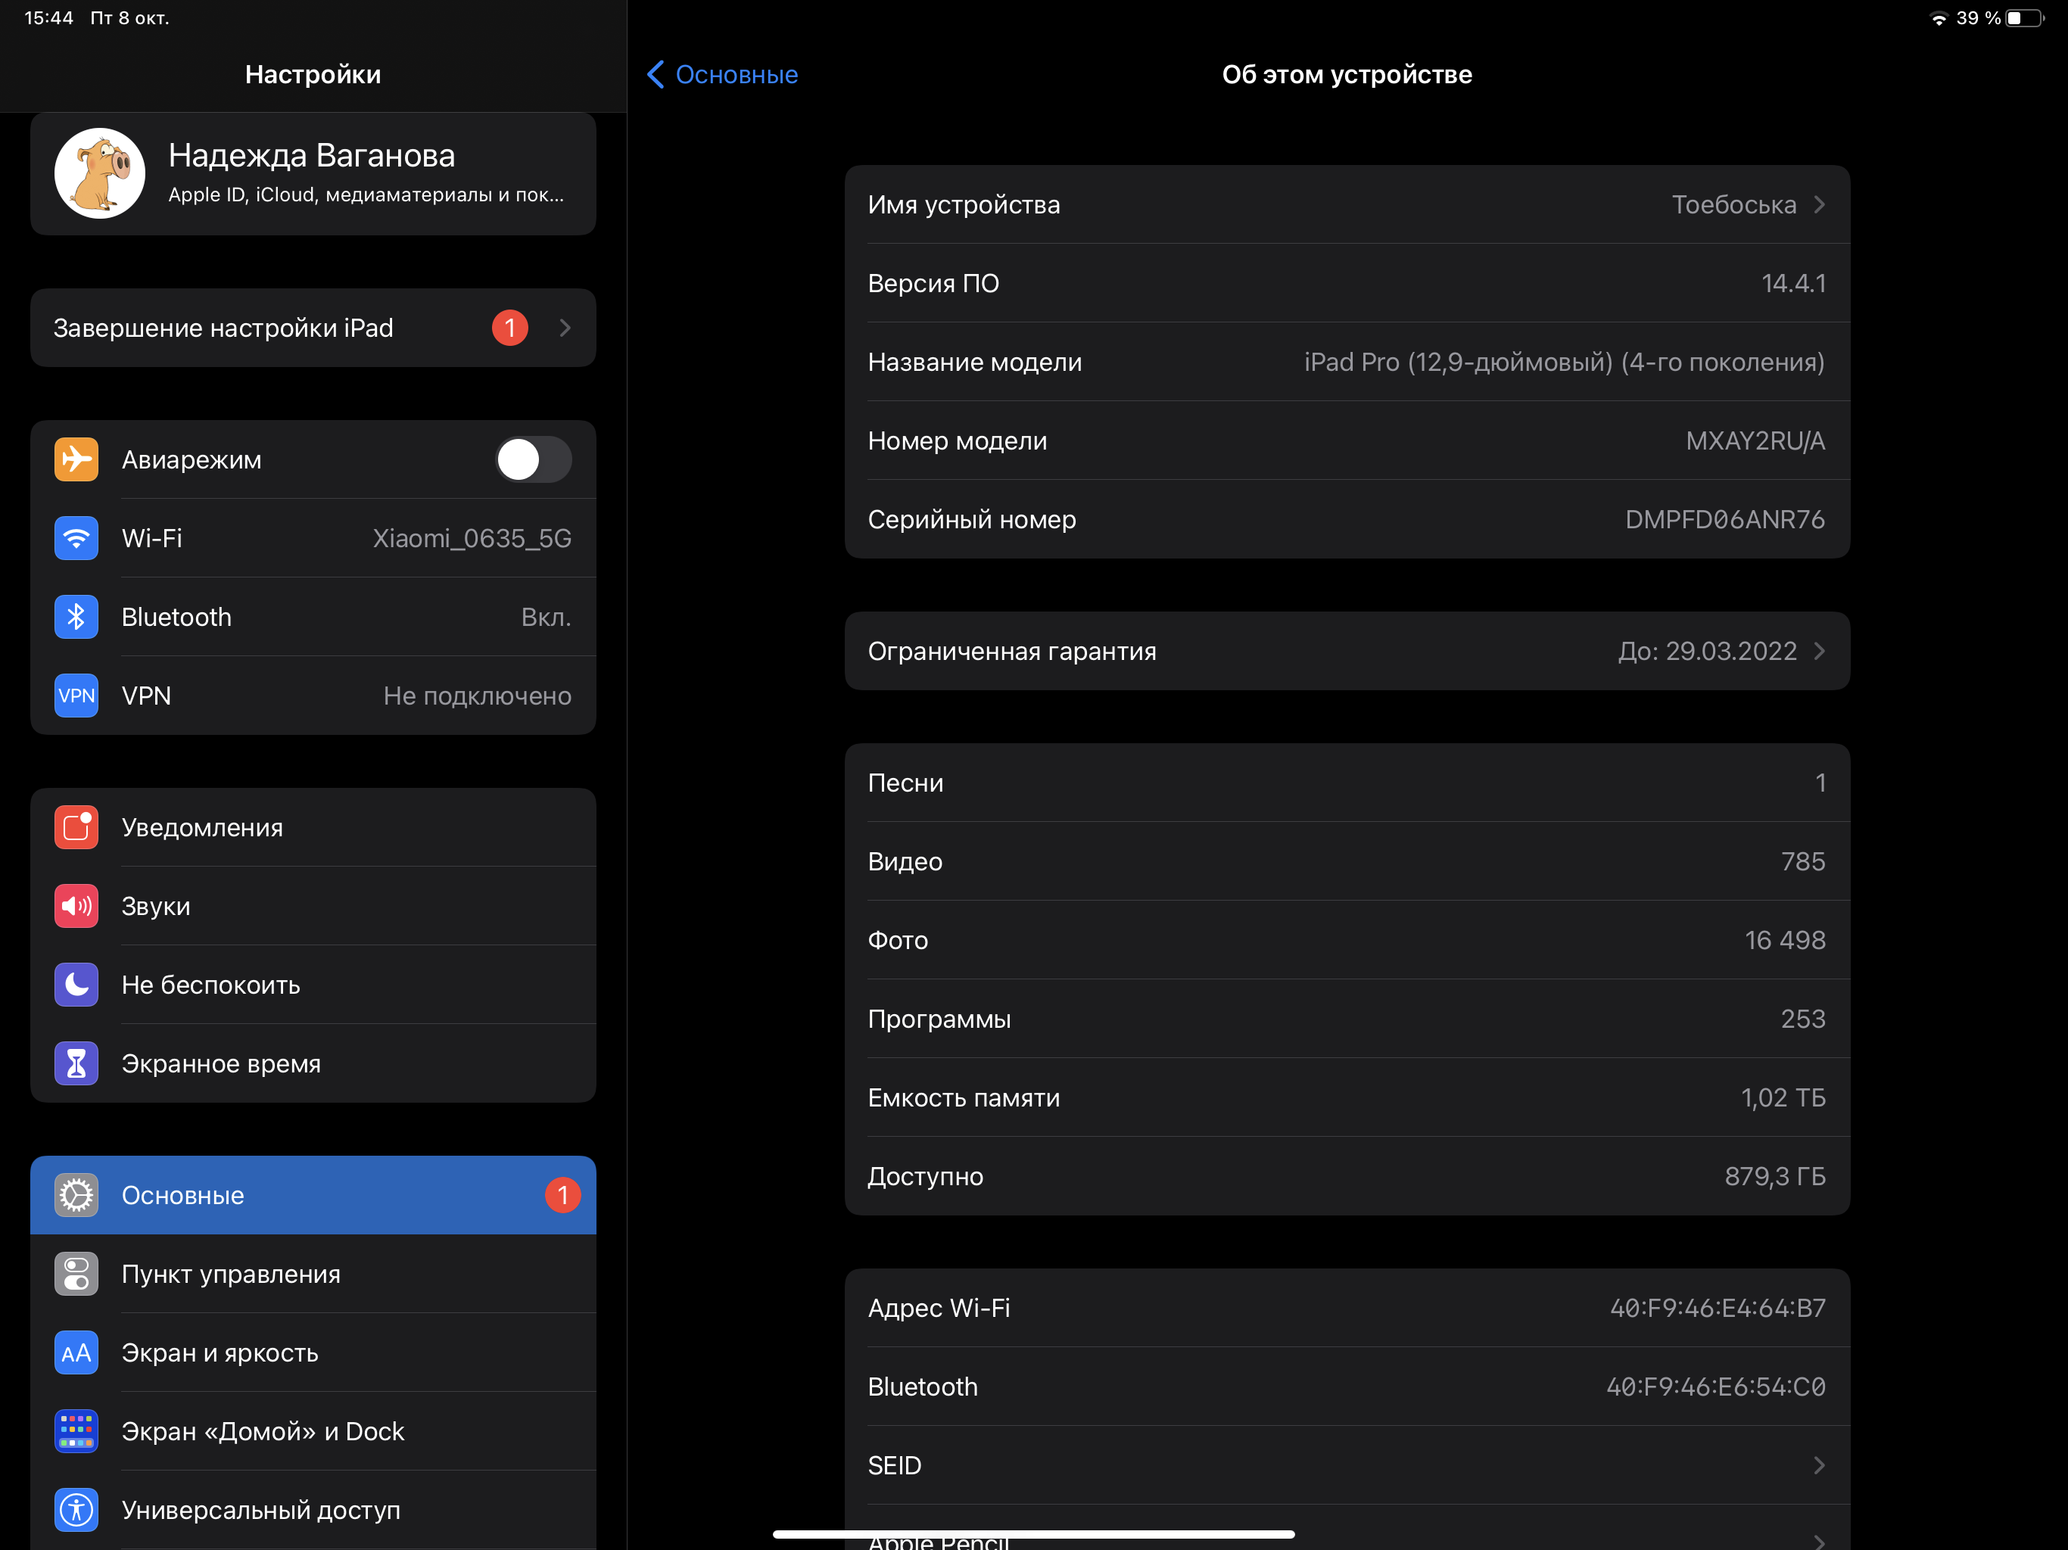Tap Версия ПО value 14.4.1
The image size is (2068, 1550).
coord(1793,283)
